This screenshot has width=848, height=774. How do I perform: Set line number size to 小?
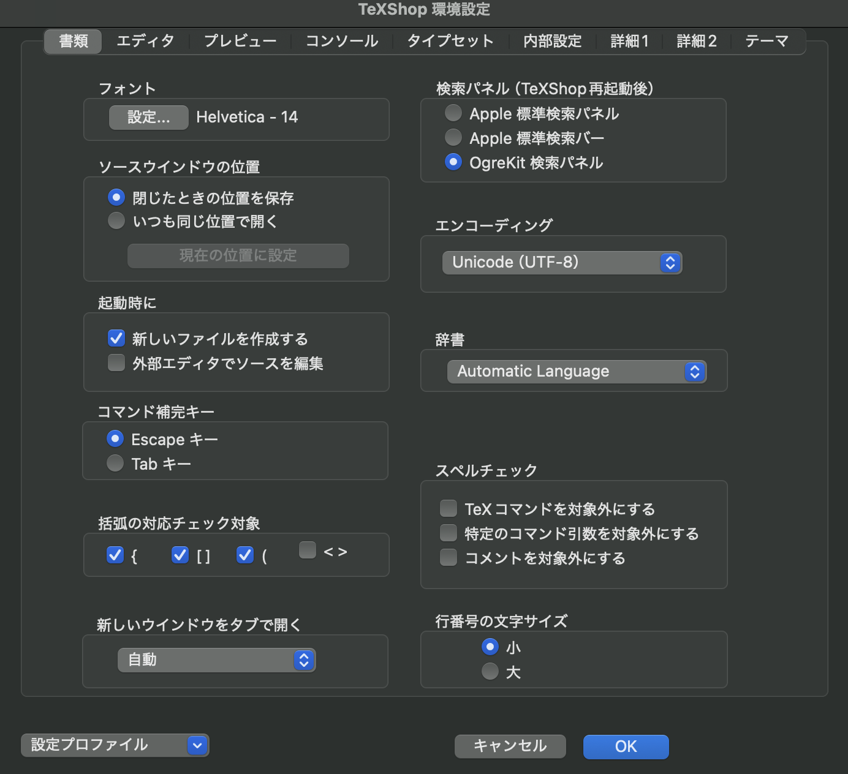click(490, 647)
